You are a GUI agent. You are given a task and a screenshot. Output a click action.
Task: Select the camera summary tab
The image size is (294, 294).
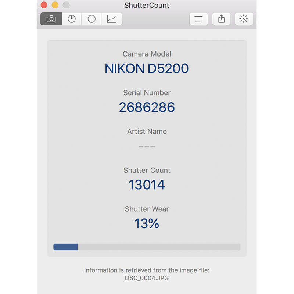tap(51, 19)
